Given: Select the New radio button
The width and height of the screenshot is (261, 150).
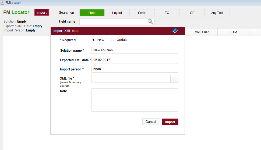Looking at the screenshot, I should [x=93, y=40].
